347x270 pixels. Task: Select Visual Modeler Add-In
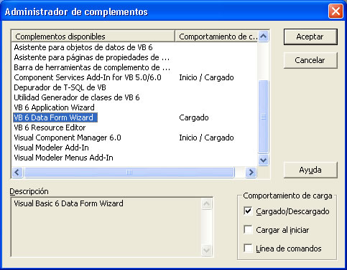pyautogui.click(x=51, y=148)
